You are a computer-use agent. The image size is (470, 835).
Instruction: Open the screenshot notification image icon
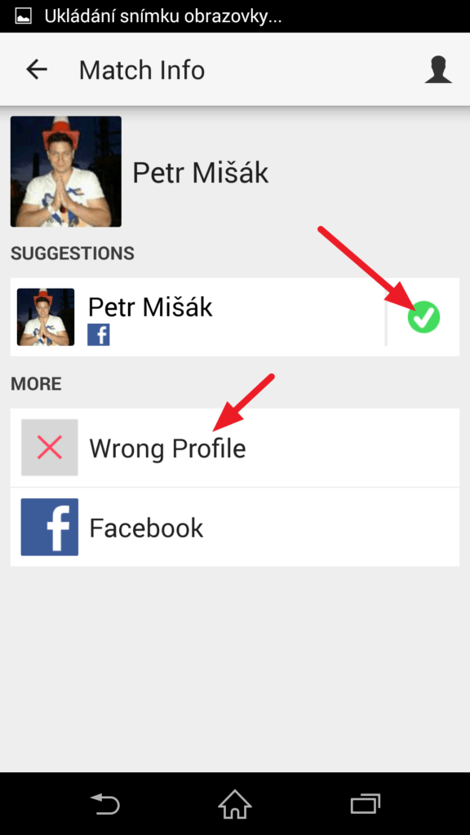click(22, 16)
